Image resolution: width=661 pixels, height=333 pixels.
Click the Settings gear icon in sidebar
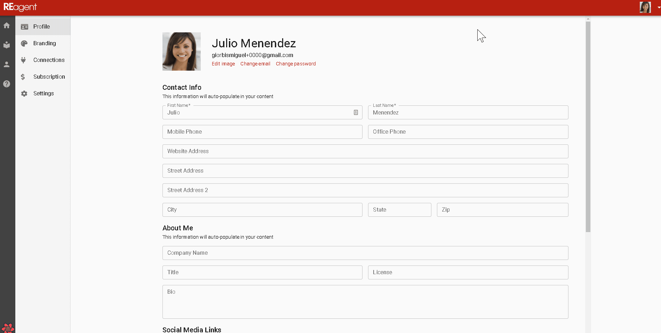pyautogui.click(x=24, y=94)
